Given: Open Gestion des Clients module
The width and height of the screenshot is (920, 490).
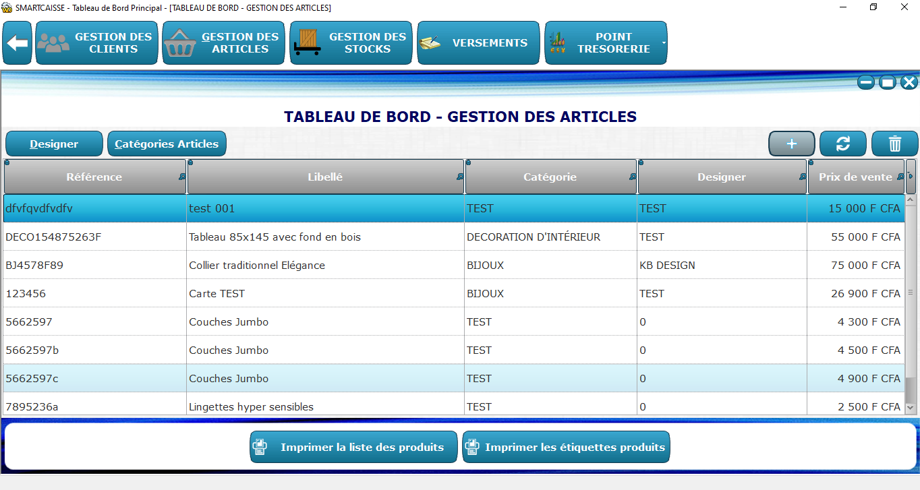Looking at the screenshot, I should [96, 43].
